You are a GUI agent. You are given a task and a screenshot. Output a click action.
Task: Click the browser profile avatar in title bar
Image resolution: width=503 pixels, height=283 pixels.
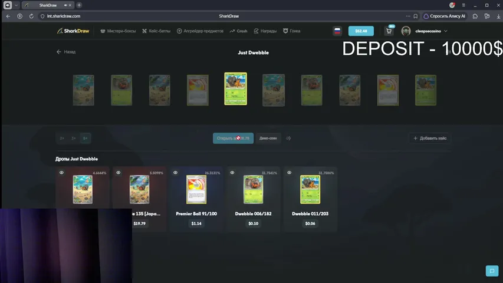coord(452,5)
